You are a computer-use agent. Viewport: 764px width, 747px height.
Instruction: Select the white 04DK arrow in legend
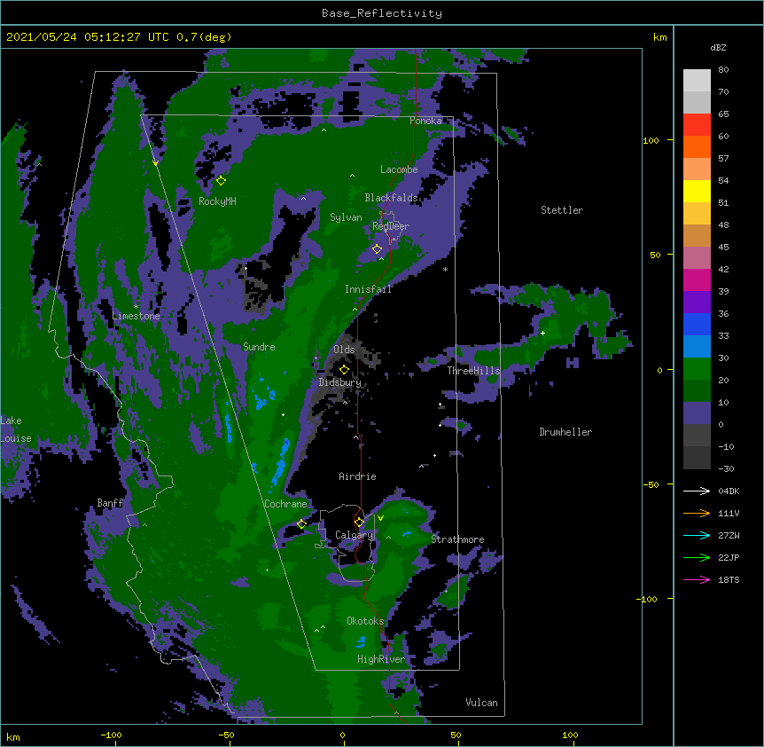(697, 491)
